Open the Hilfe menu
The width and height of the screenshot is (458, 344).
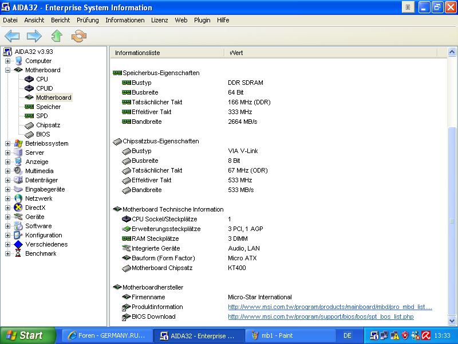223,20
